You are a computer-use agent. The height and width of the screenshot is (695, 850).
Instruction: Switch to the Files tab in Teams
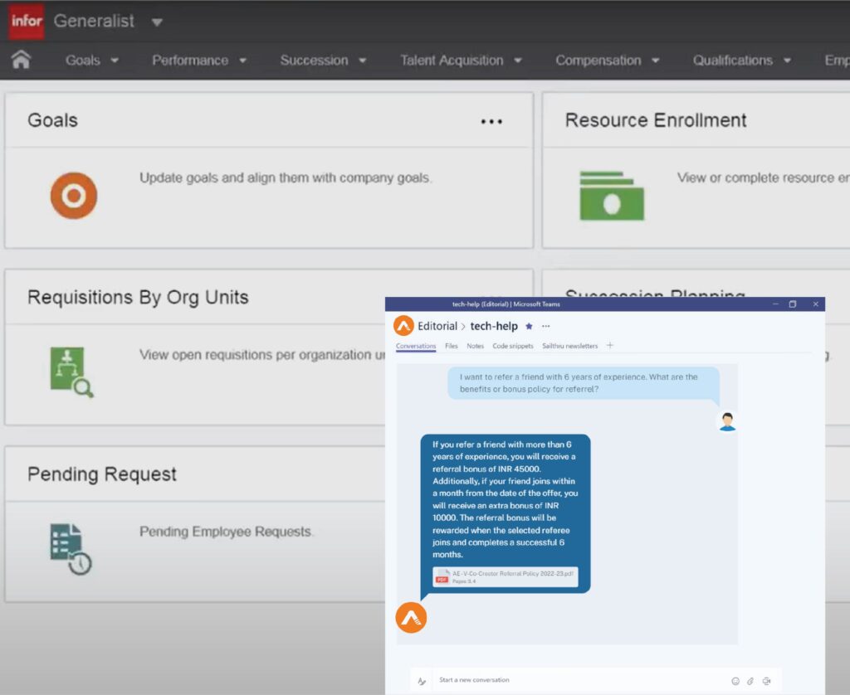click(452, 346)
